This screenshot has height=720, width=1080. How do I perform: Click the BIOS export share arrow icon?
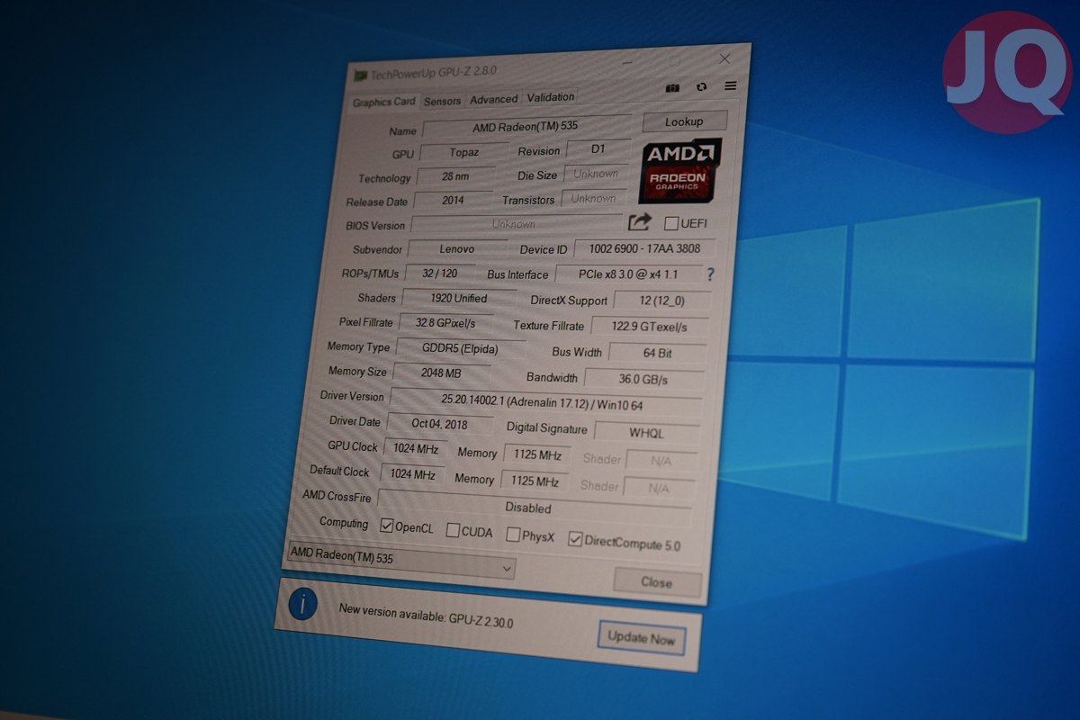coord(639,221)
